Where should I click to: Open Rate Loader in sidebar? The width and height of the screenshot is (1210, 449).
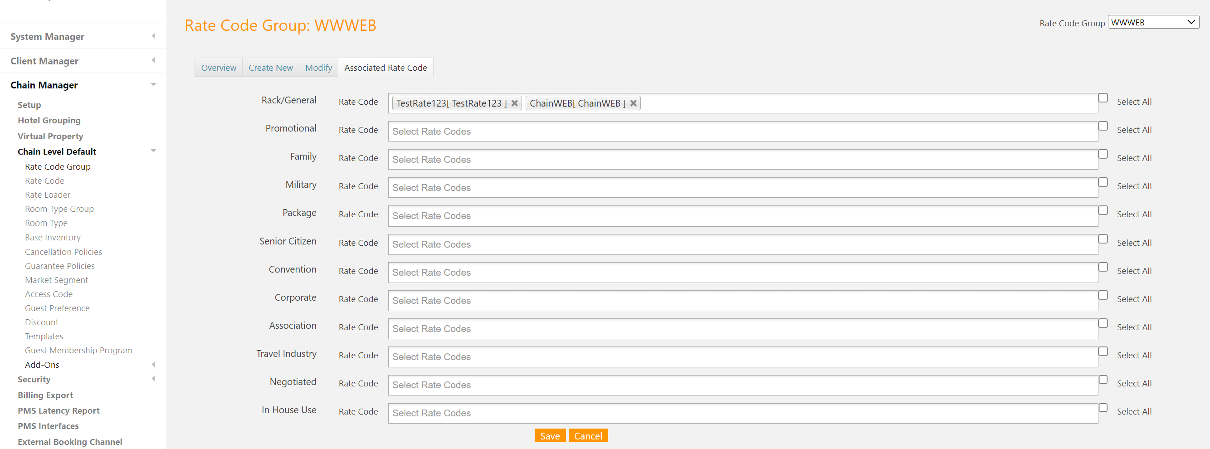48,195
